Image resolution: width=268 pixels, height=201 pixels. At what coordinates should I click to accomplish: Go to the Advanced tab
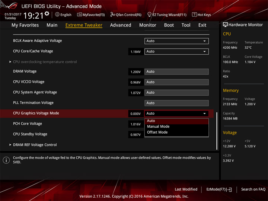pyautogui.click(x=121, y=25)
